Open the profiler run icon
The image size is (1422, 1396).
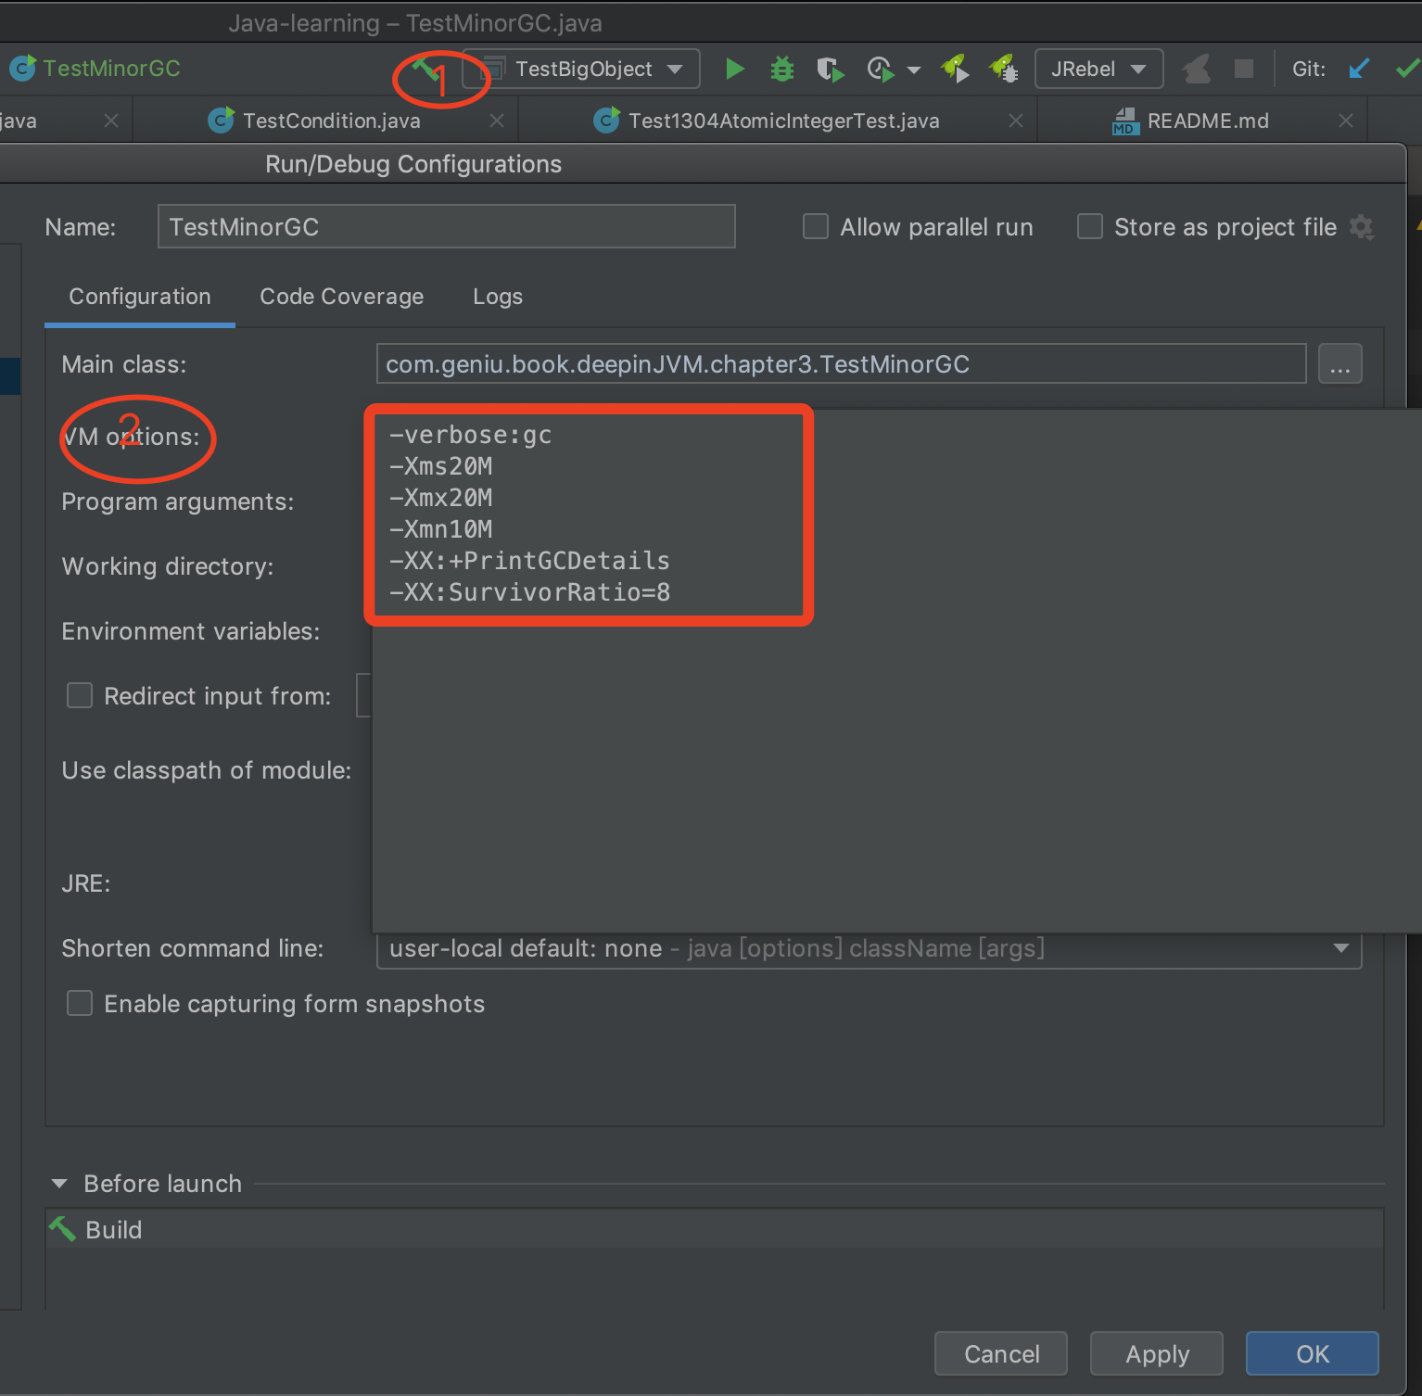pyautogui.click(x=881, y=70)
